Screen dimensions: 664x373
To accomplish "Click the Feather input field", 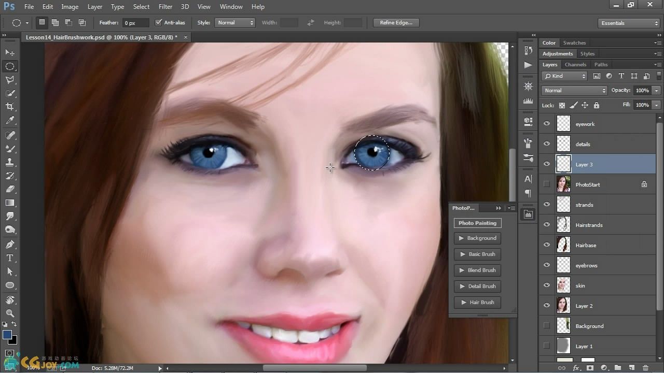I will [x=136, y=23].
